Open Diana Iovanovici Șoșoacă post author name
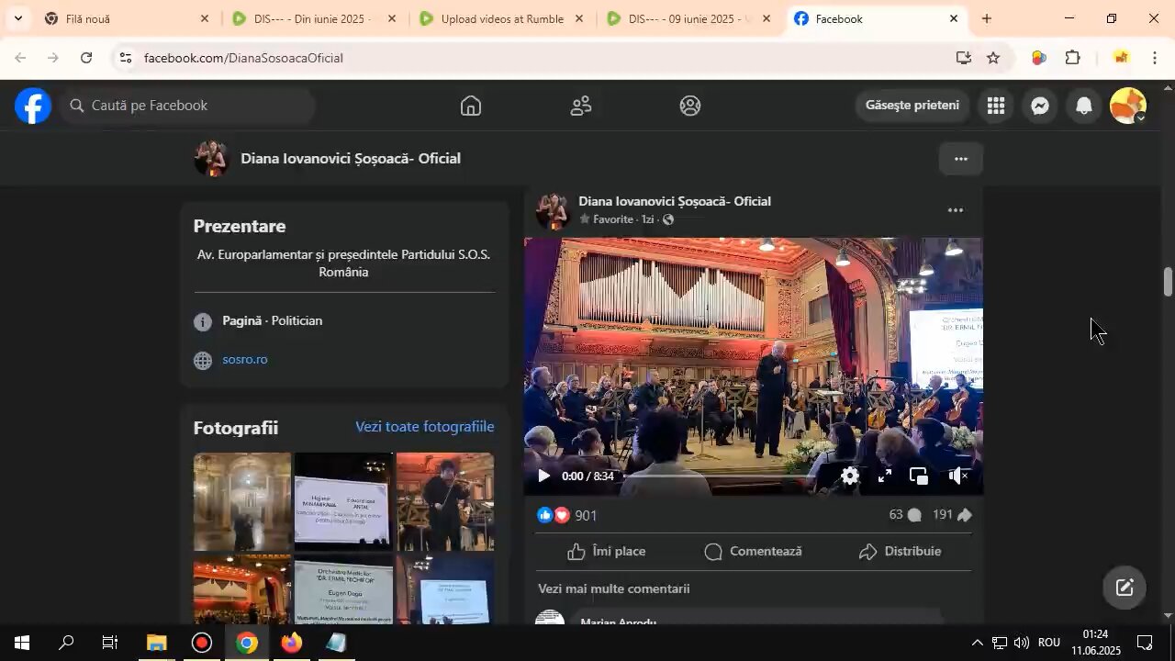 coord(675,201)
